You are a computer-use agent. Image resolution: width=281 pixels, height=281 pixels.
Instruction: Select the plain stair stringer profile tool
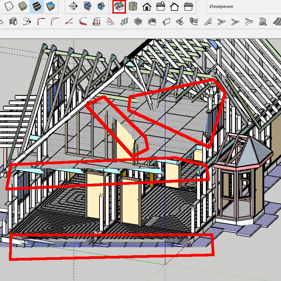[249, 22]
